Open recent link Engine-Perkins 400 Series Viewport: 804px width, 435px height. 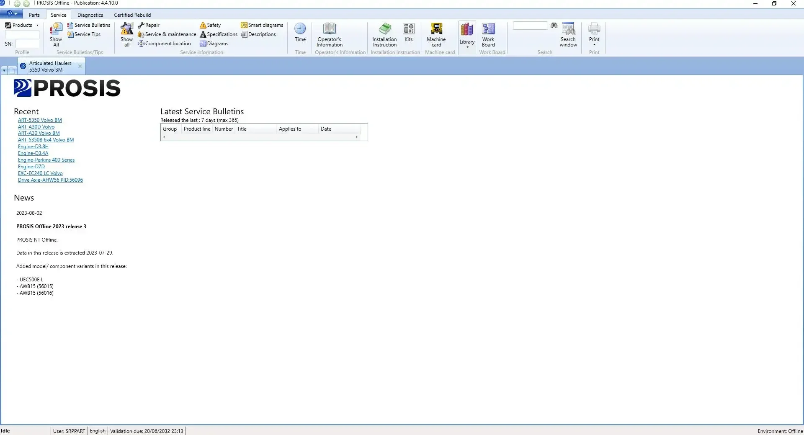point(46,160)
